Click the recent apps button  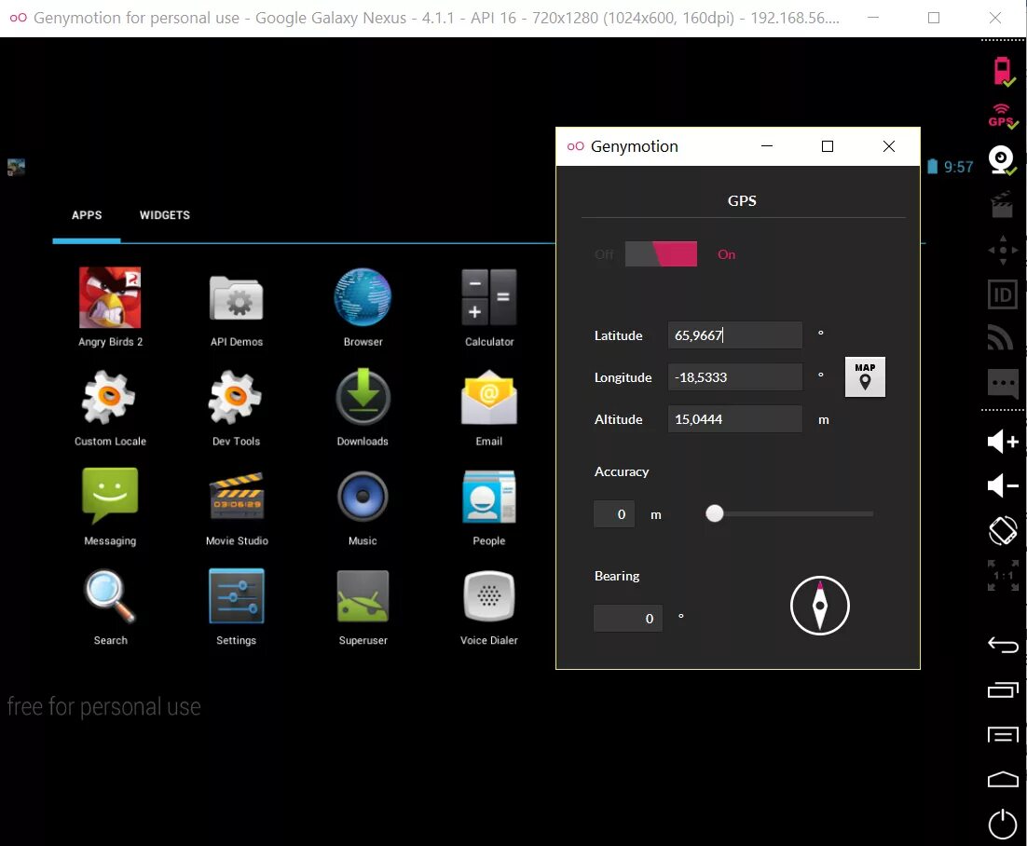(1003, 690)
